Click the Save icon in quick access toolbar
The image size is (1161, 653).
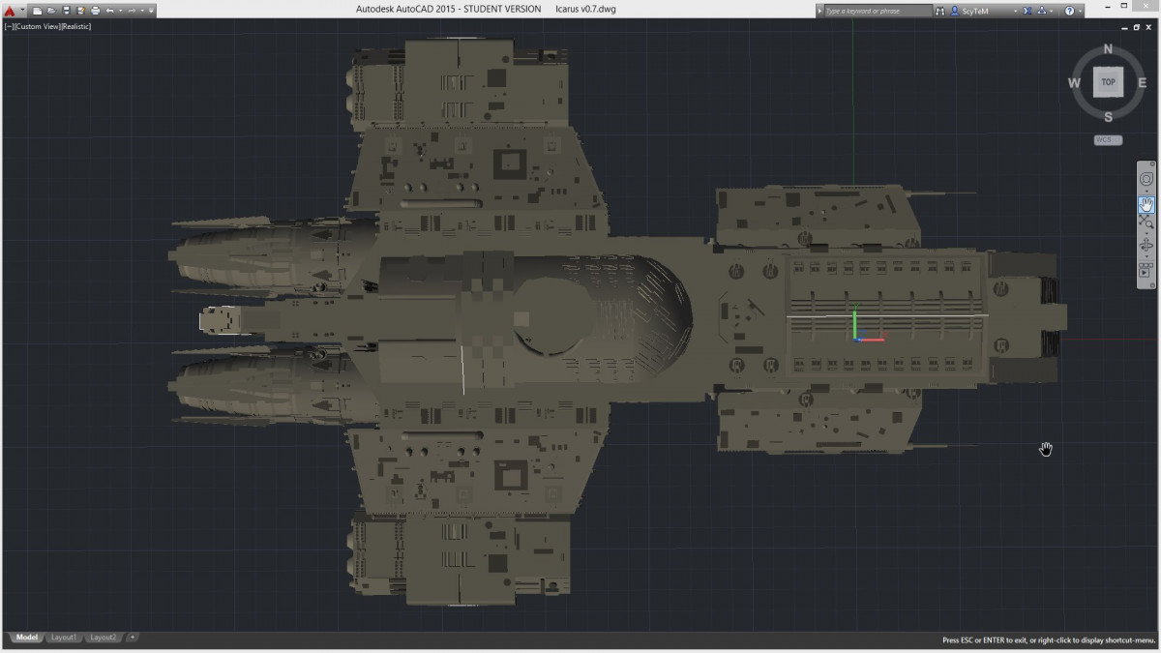[66, 10]
